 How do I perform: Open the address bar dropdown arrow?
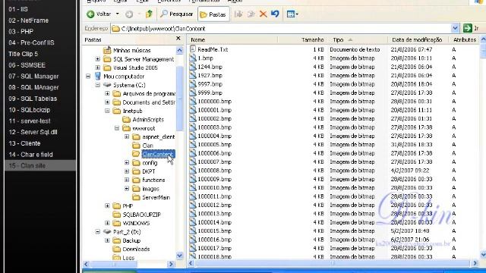click(x=455, y=29)
